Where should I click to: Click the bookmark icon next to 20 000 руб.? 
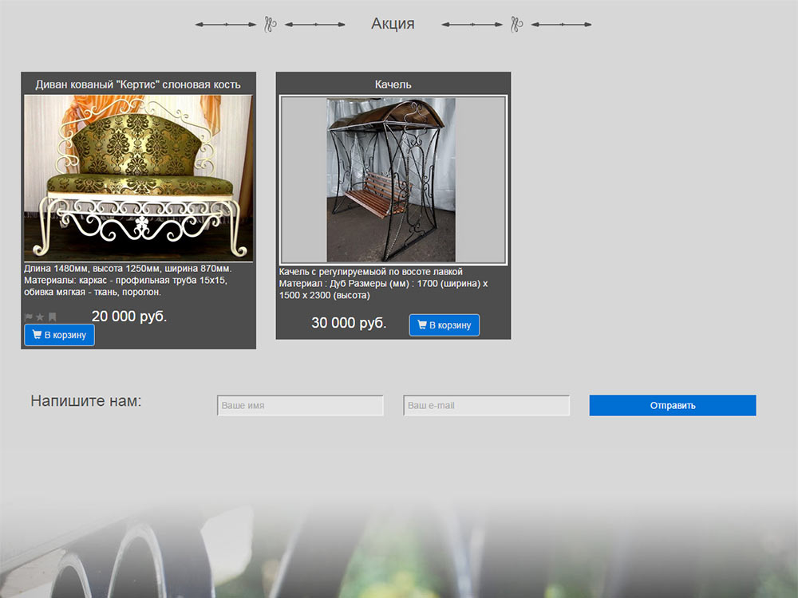pyautogui.click(x=52, y=317)
